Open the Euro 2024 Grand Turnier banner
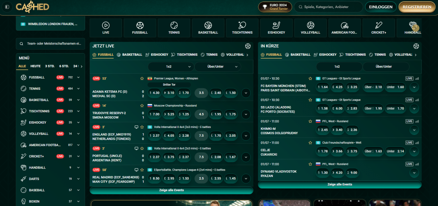 point(275,7)
